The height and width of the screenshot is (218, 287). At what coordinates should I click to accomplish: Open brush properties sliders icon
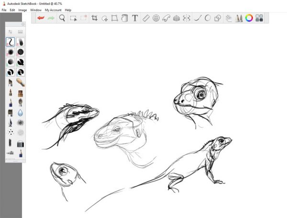pos(11,32)
